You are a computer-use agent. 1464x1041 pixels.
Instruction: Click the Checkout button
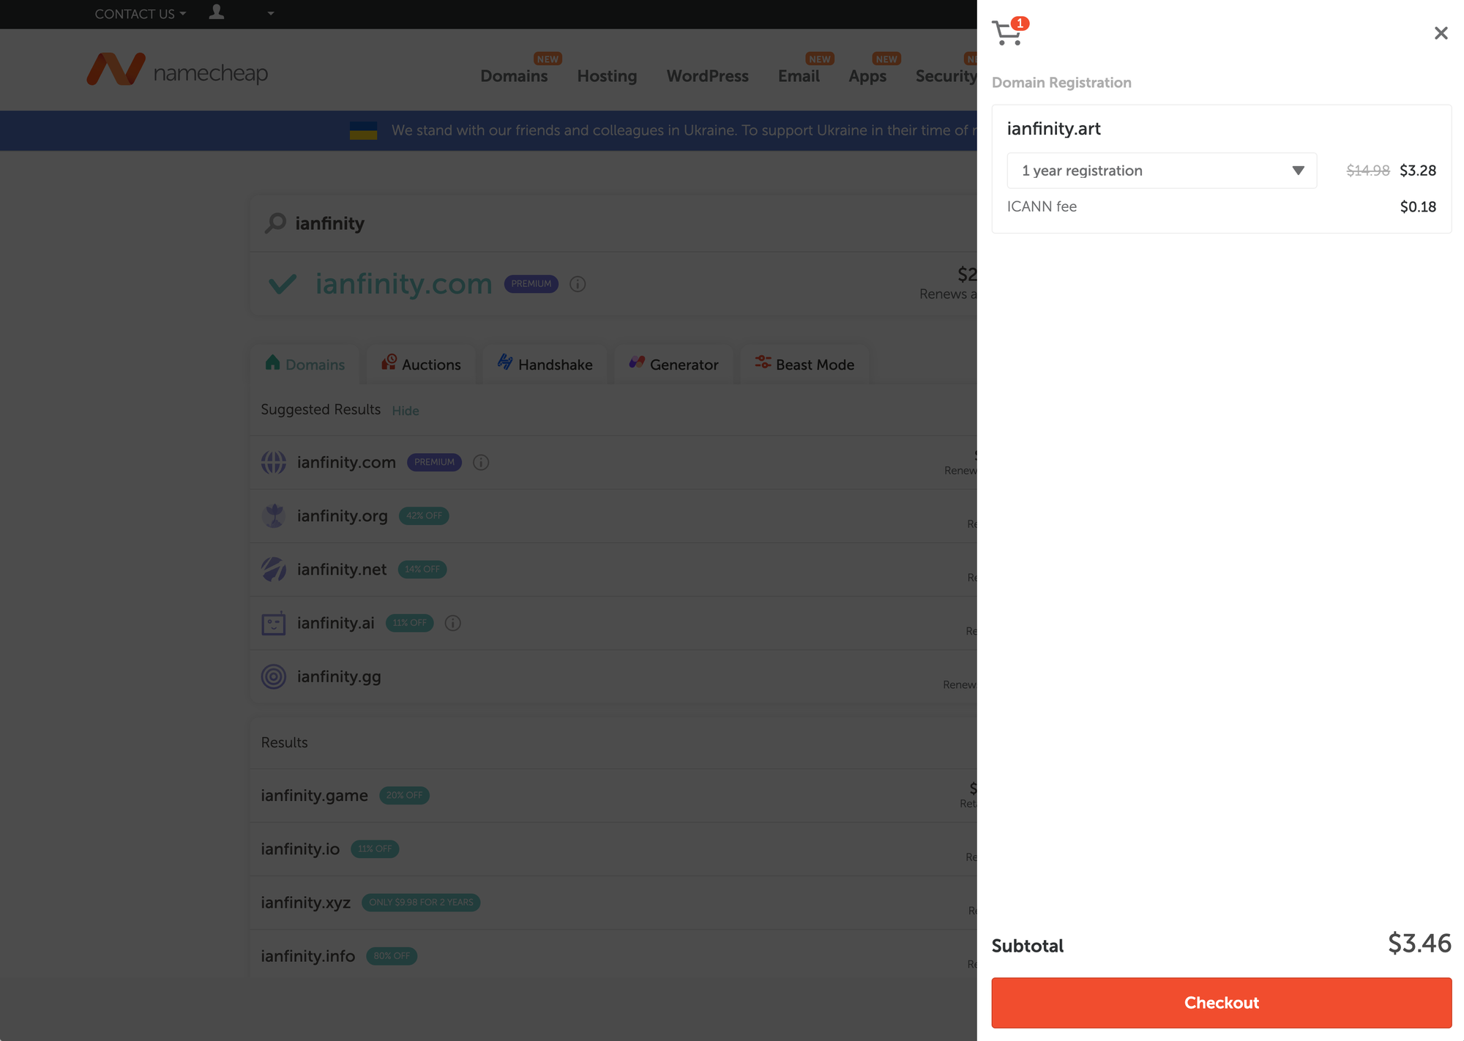pos(1221,1002)
